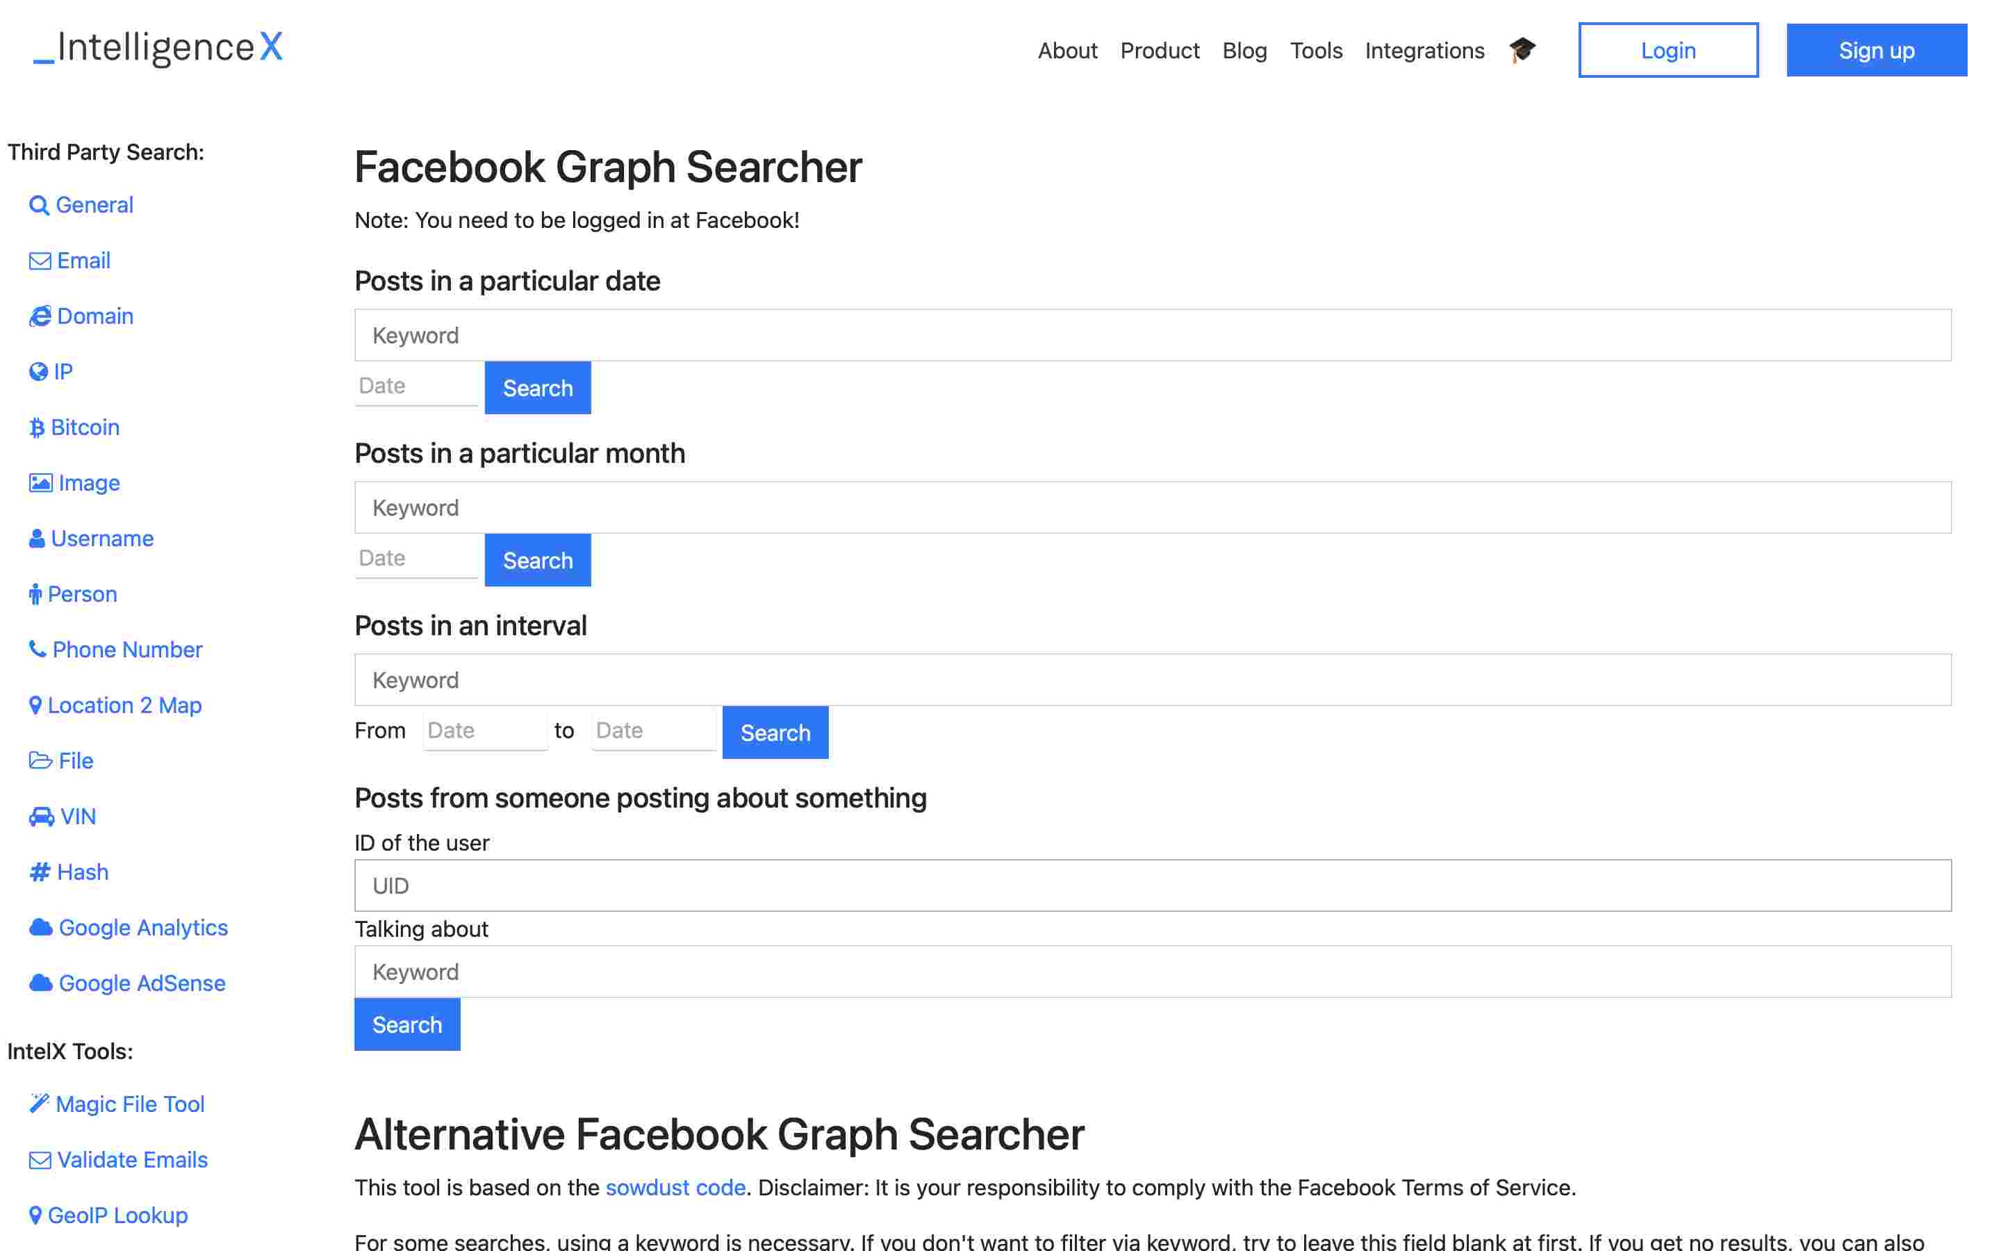Select the VIN search tool
The width and height of the screenshot is (2001, 1251).
[x=77, y=816]
